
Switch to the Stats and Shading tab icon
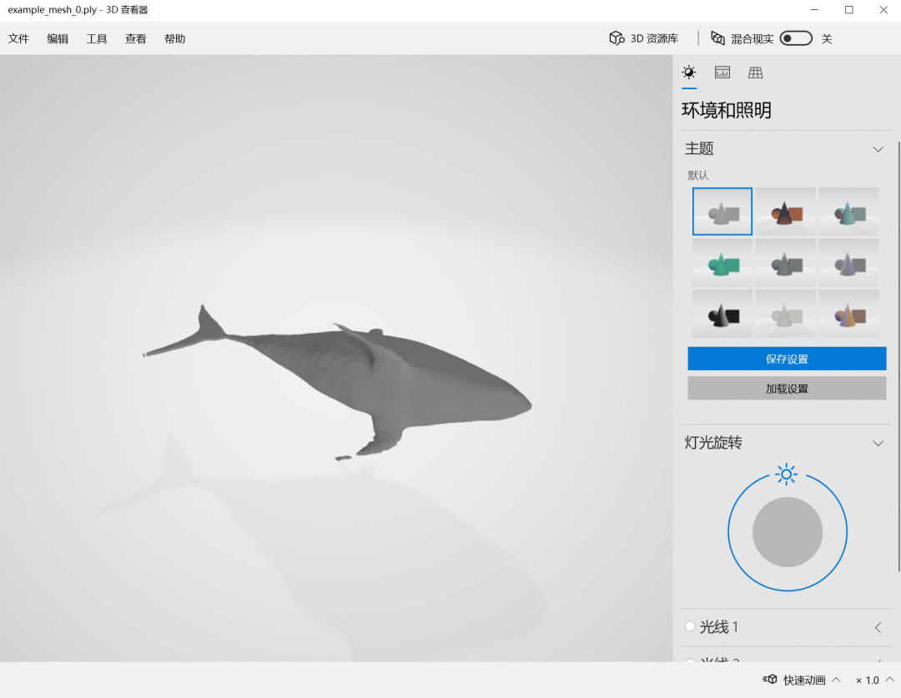722,73
